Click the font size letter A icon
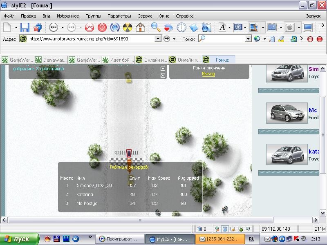Viewport: 327px width, 245px height. (x=222, y=27)
